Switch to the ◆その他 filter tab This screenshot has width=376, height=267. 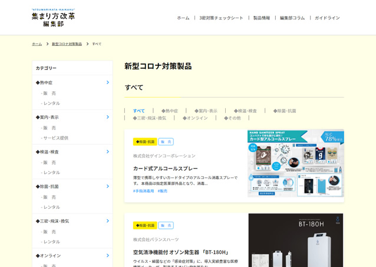(232, 118)
